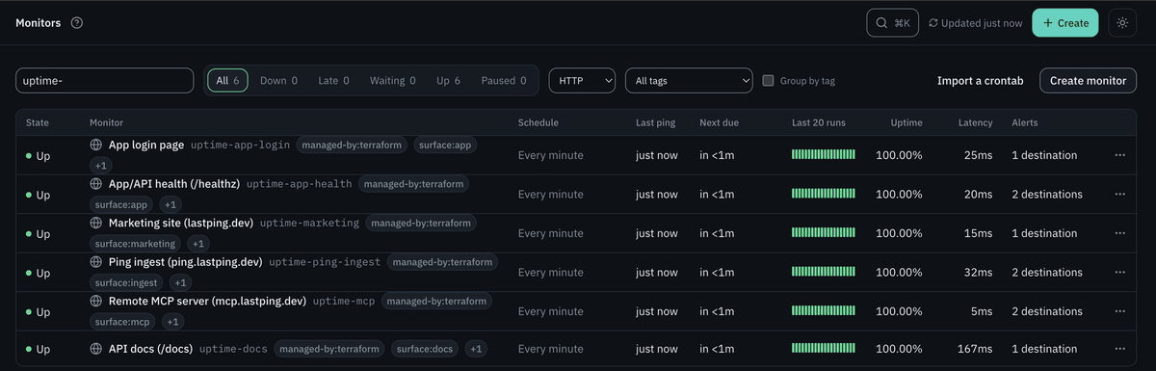1156x371 pixels.
Task: Click the surface:app tag on App login page
Action: tap(445, 146)
